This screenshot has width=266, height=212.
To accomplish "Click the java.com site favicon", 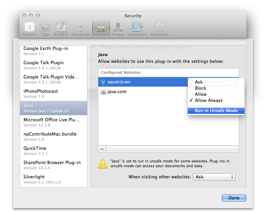I will pyautogui.click(x=103, y=92).
